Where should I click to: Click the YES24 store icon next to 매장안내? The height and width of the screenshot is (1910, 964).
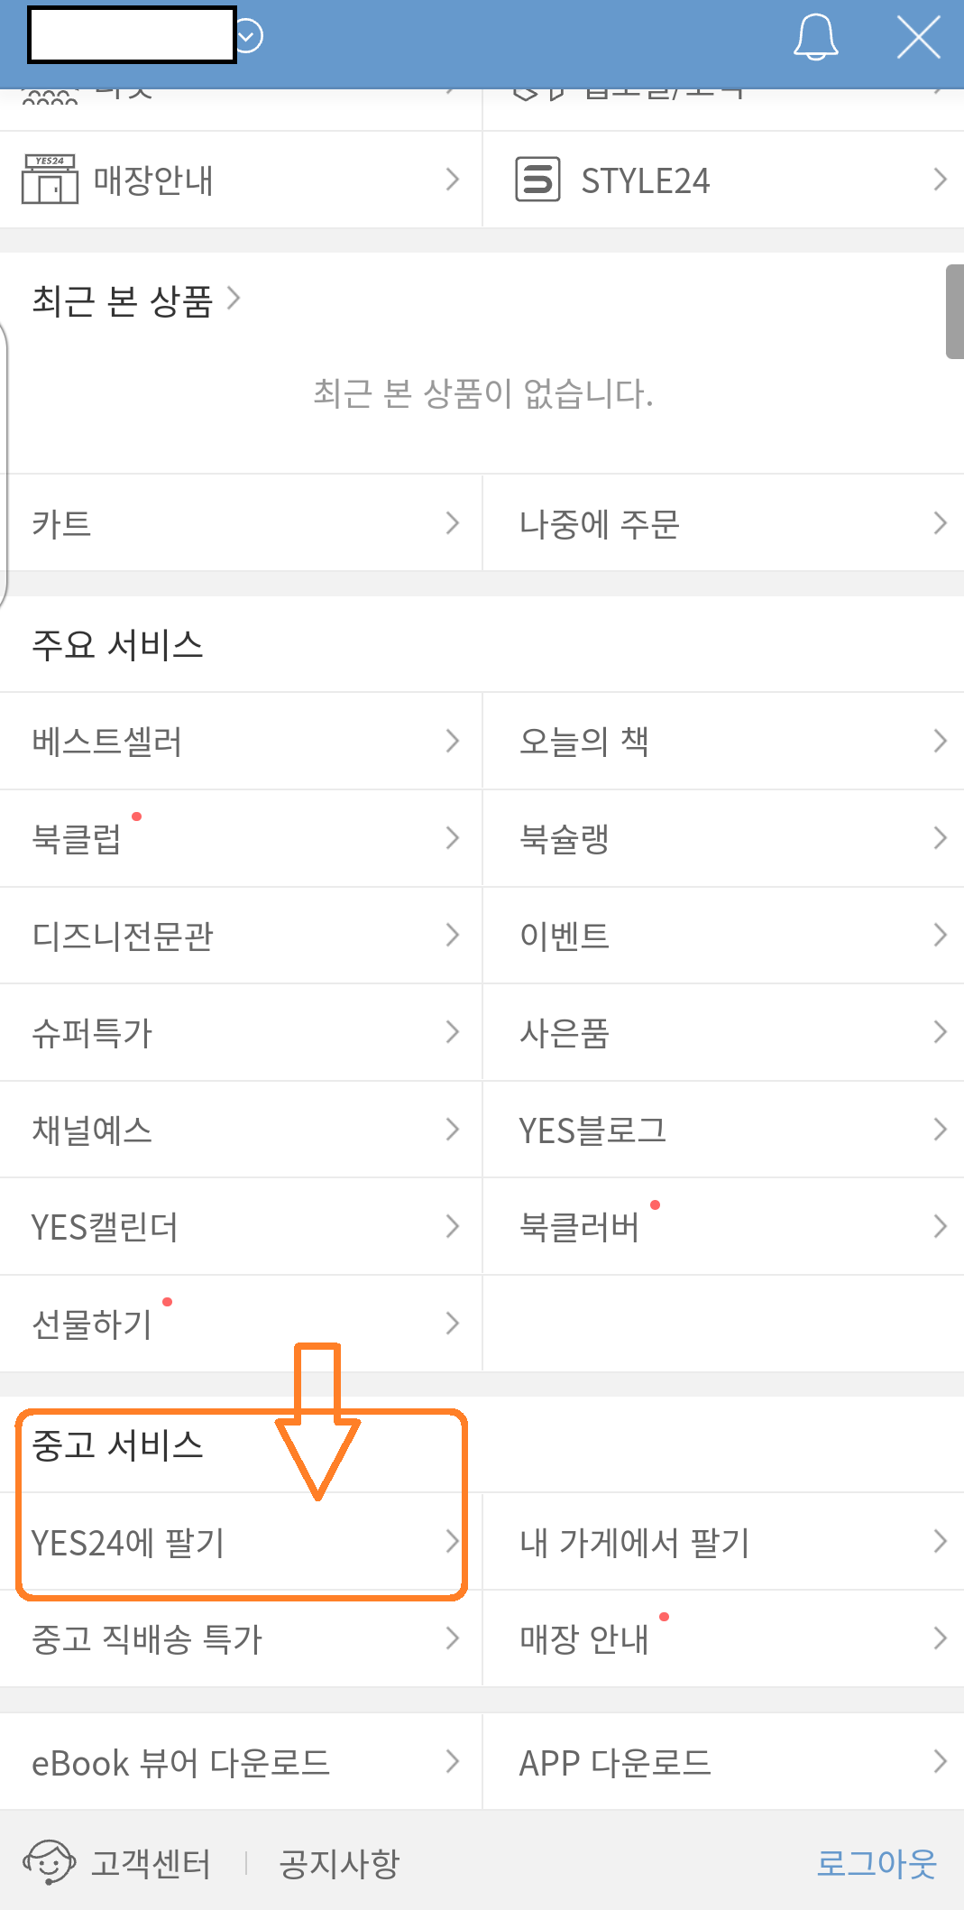tap(52, 179)
